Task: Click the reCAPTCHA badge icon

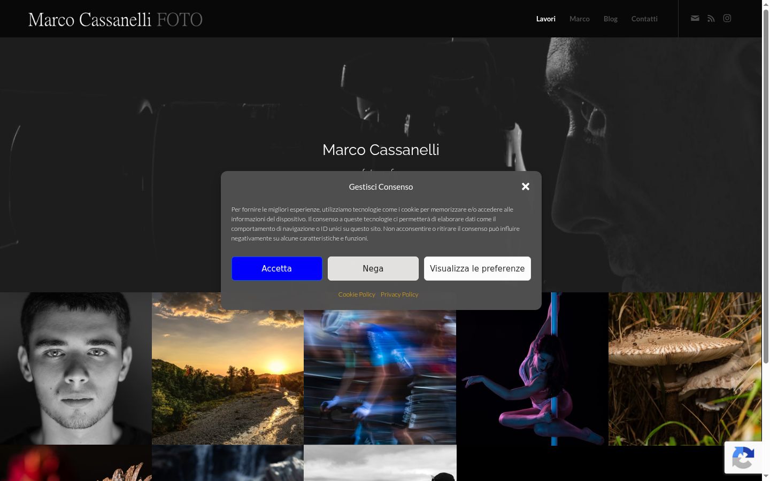Action: tap(743, 457)
